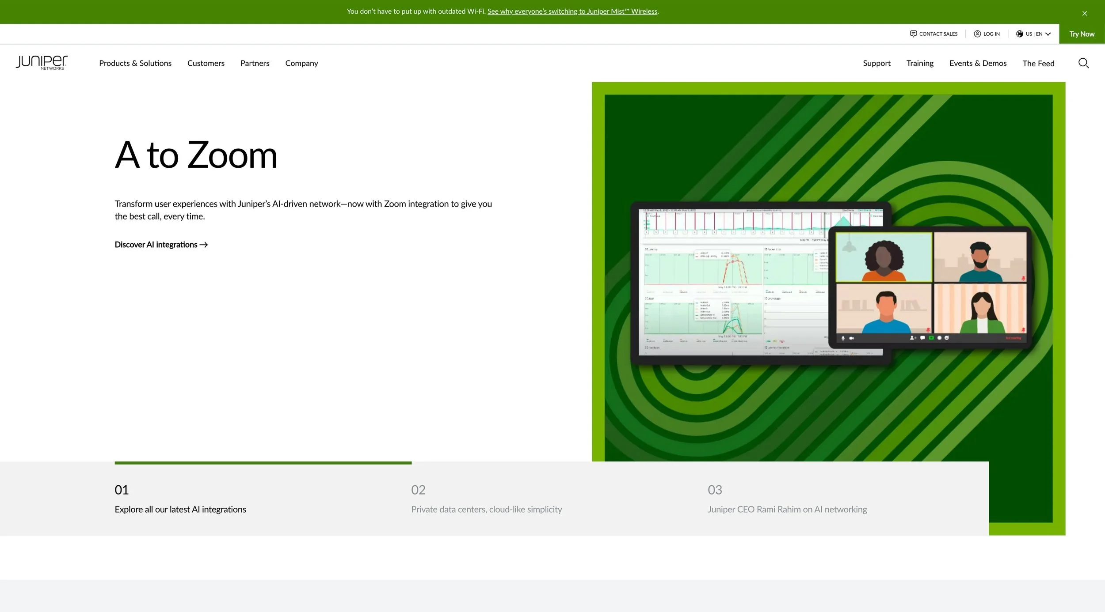
Task: Click the arrow after Discover AI integrations
Action: click(204, 245)
